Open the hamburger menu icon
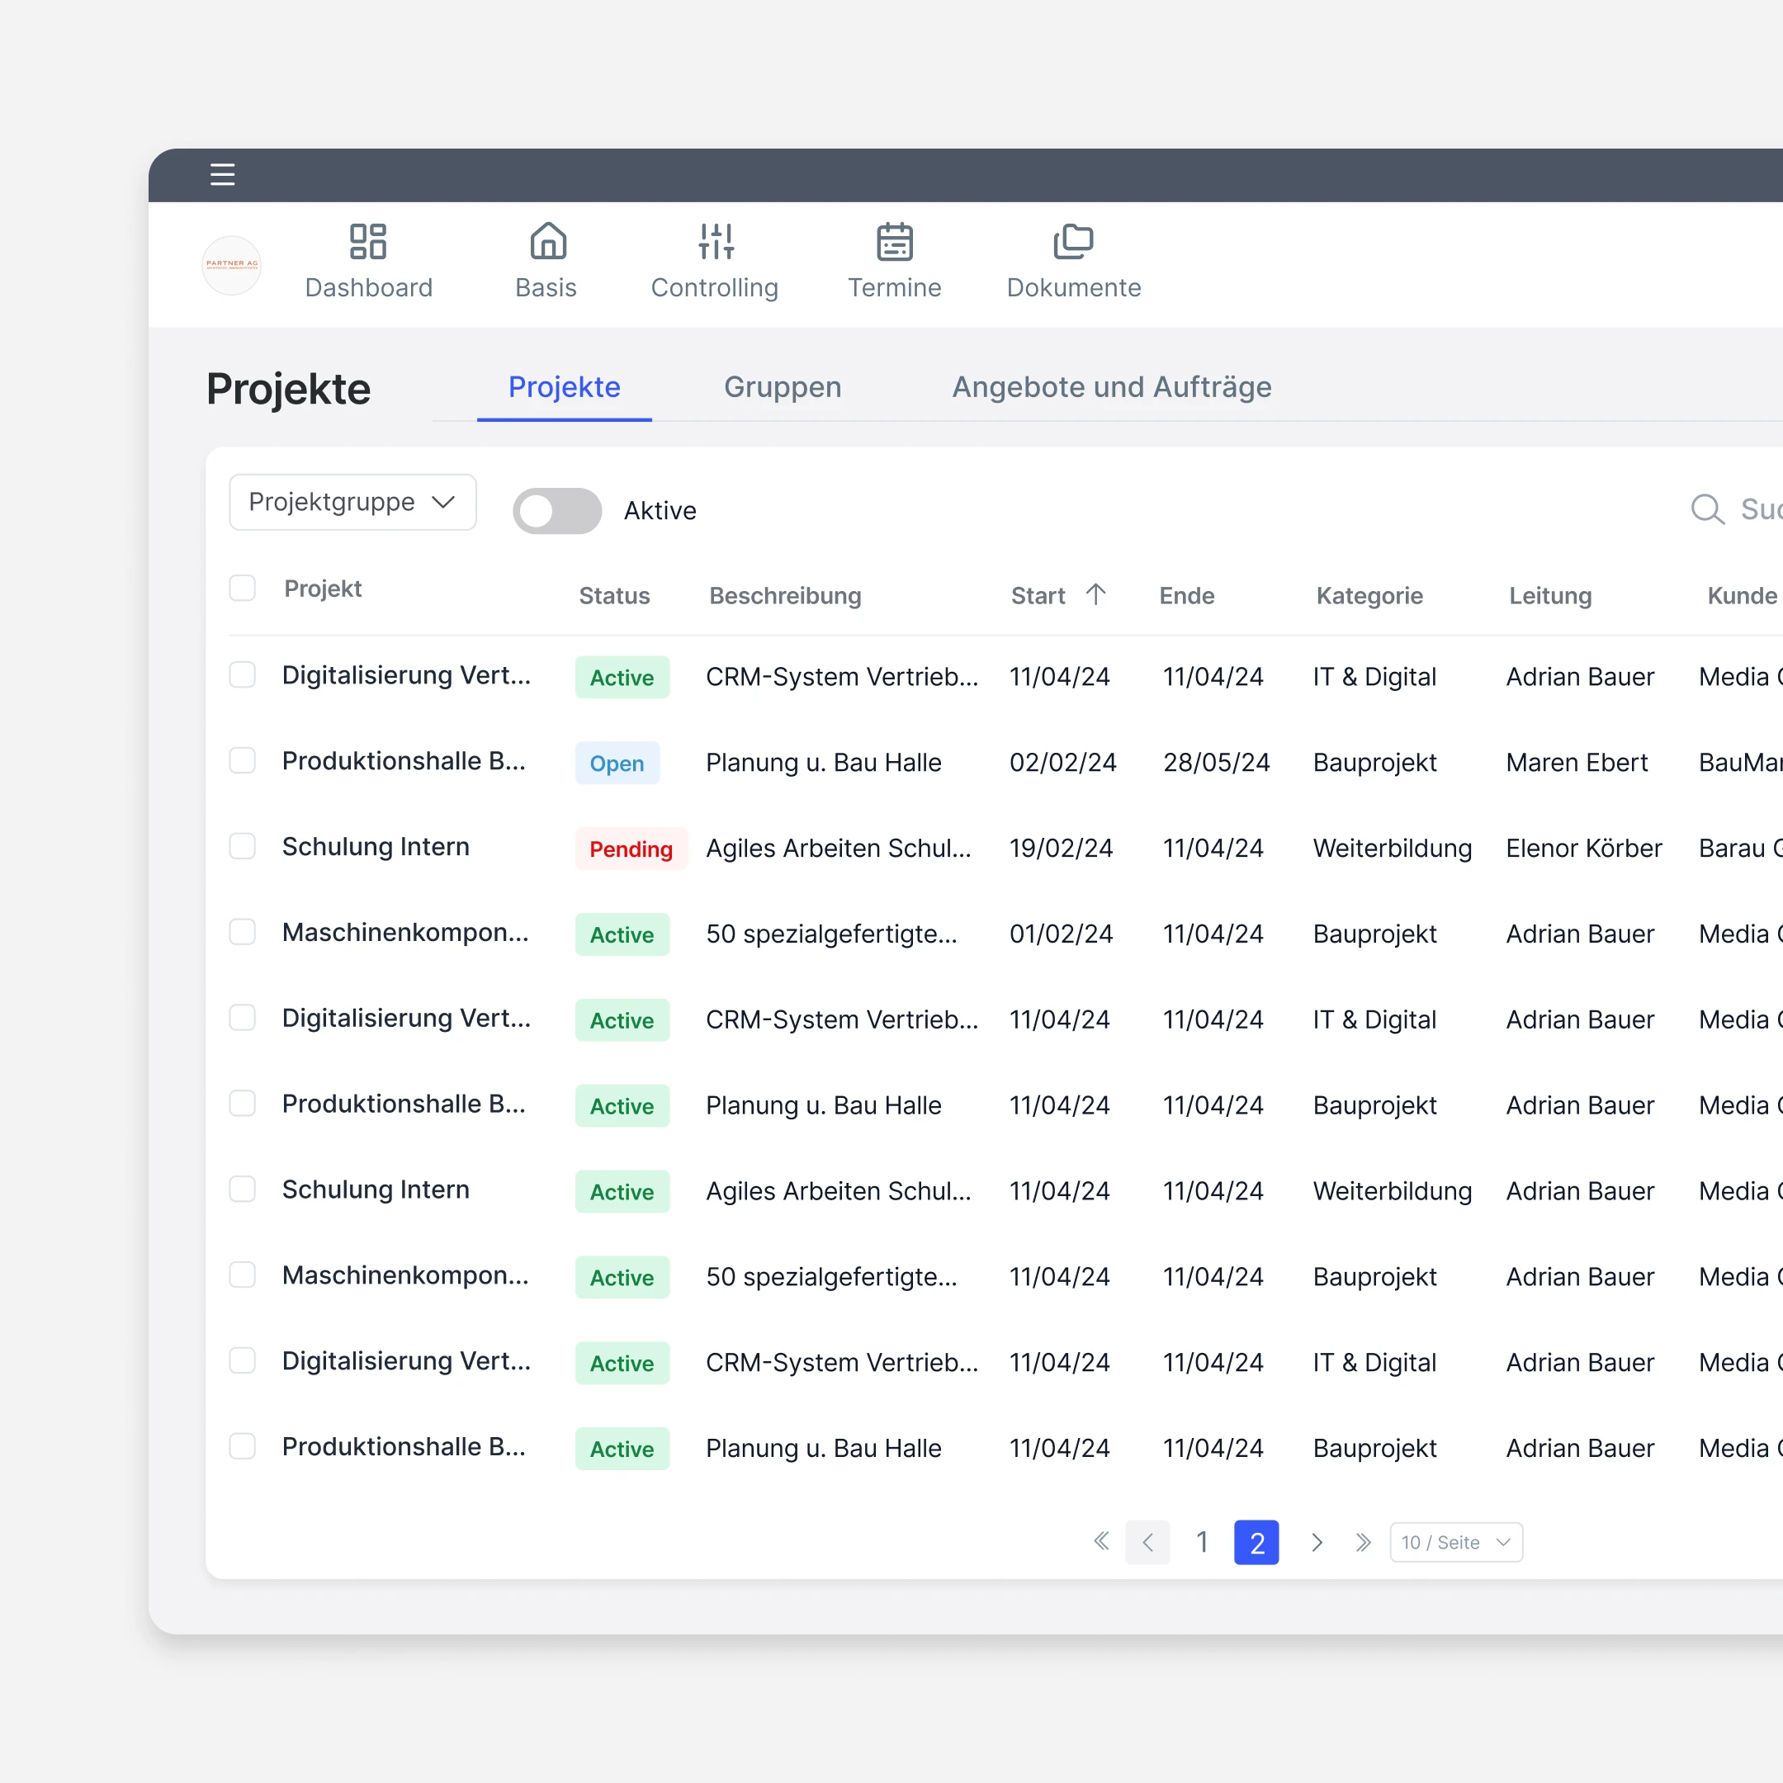This screenshot has height=1783, width=1783. [222, 174]
